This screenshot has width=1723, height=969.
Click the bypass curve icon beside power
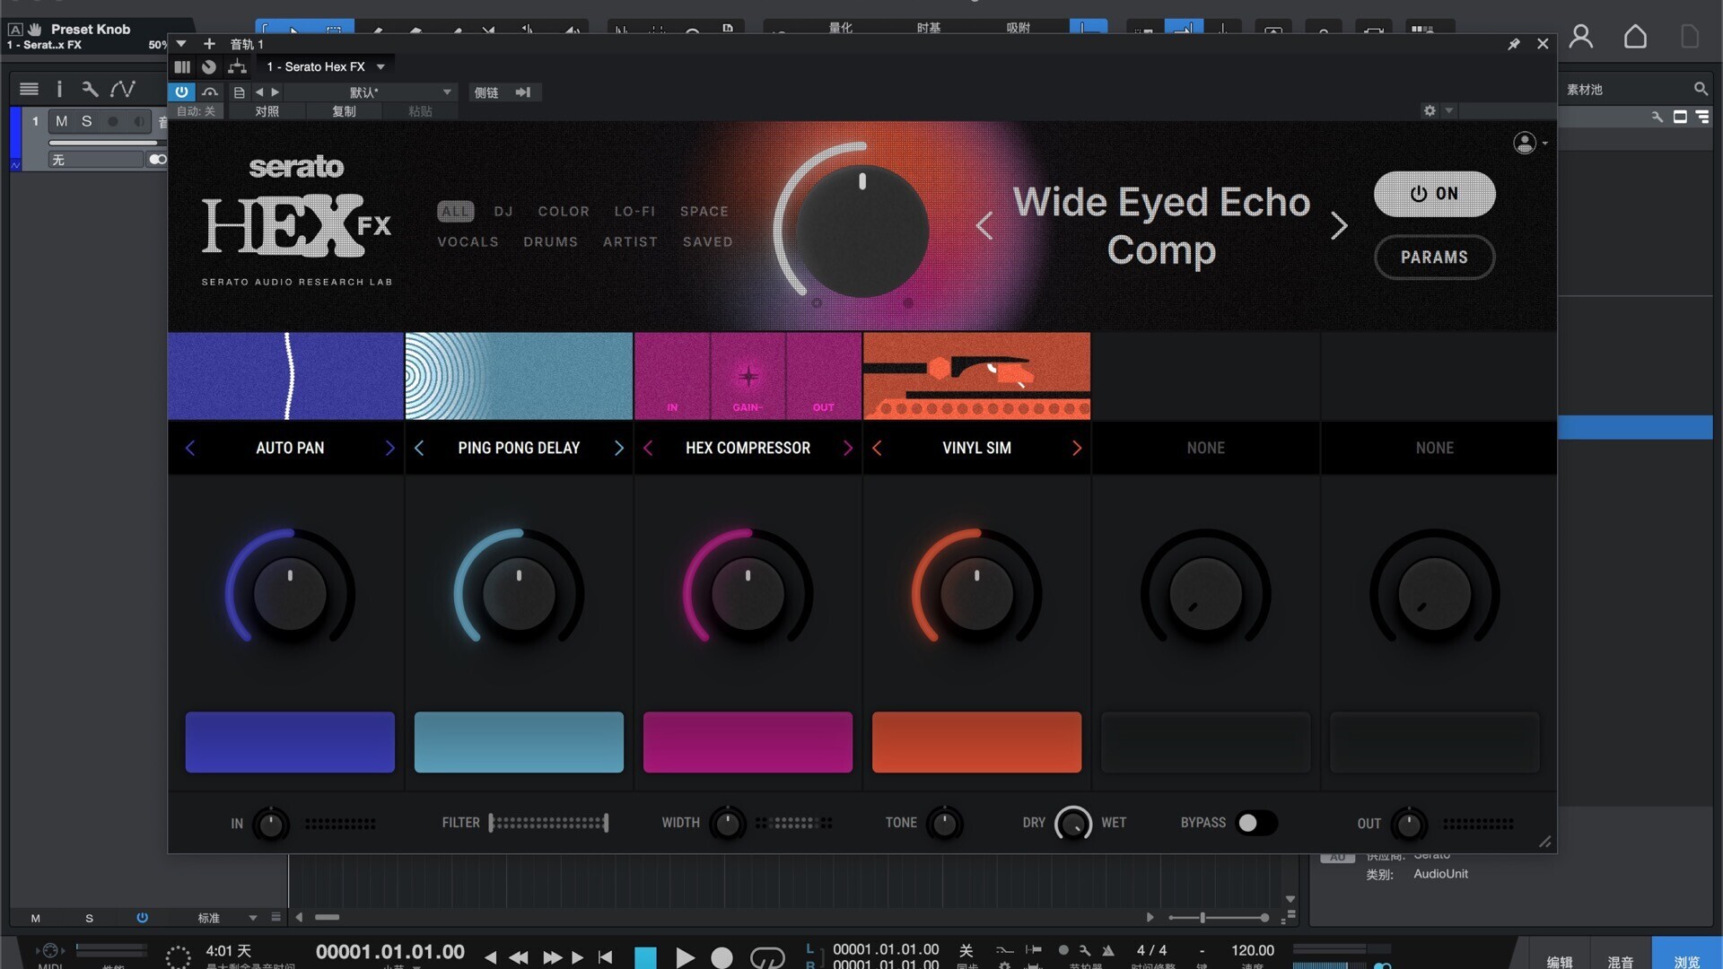(x=210, y=92)
